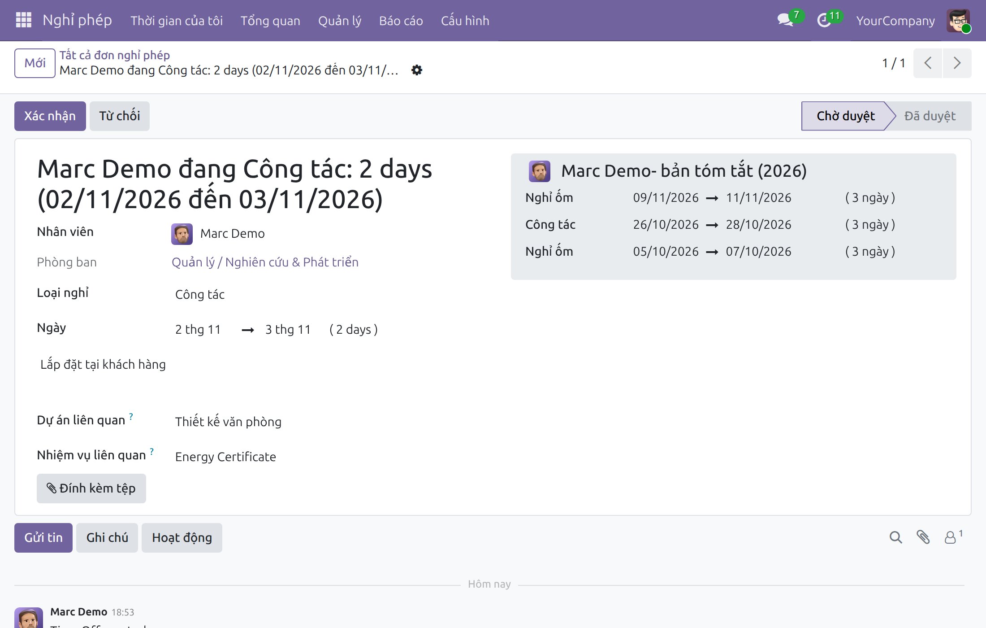The image size is (986, 628).
Task: Refuse the request with Từ chối
Action: pos(119,116)
